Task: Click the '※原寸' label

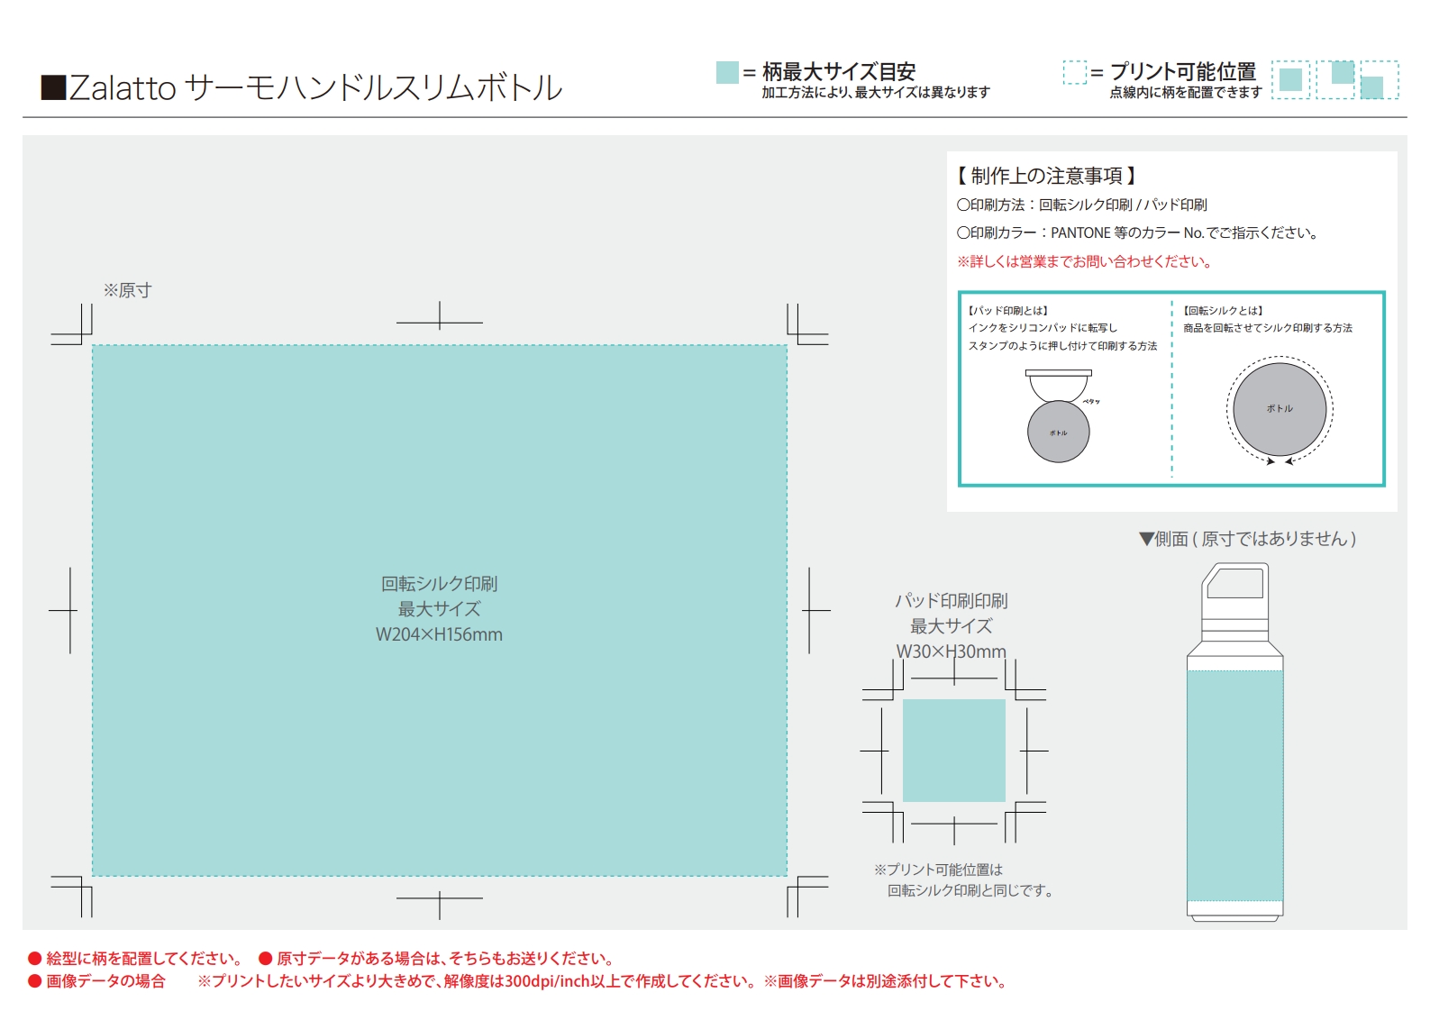Action: 127,290
